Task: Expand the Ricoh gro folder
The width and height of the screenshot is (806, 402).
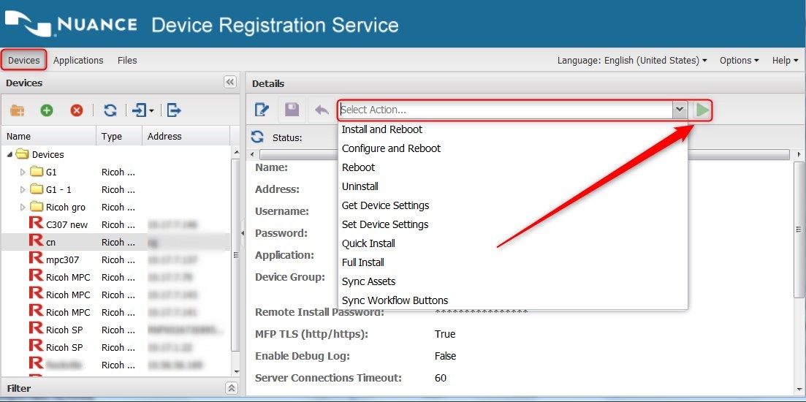Action: pos(22,207)
